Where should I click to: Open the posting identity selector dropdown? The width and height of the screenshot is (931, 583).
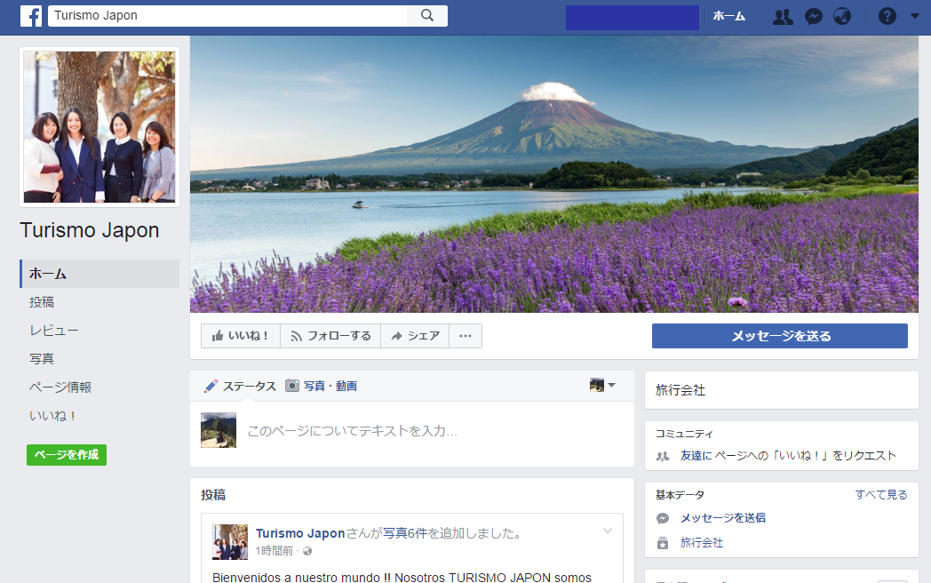(602, 385)
